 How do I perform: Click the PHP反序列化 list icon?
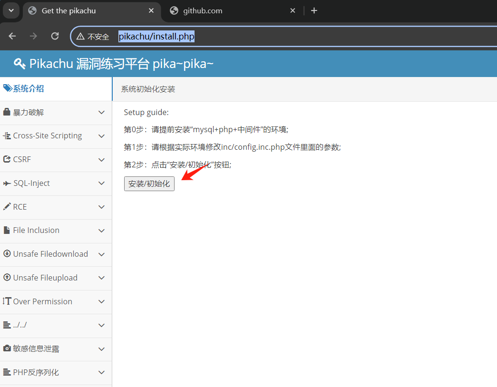tap(7, 372)
